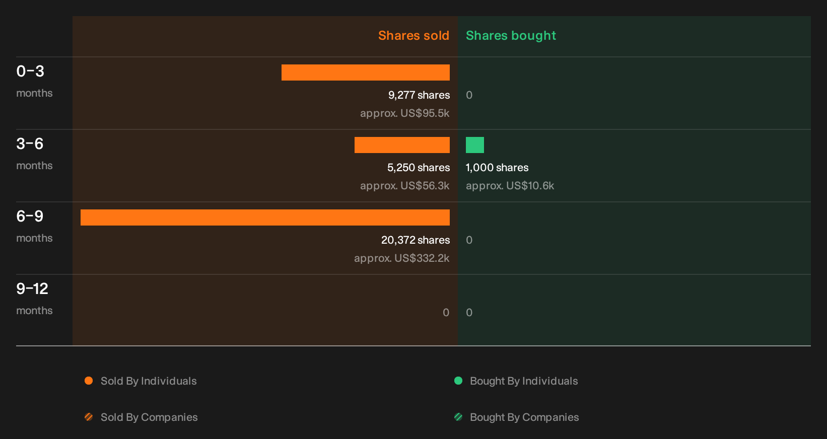
Task: Click the 20,372 shares value
Action: tap(416, 240)
